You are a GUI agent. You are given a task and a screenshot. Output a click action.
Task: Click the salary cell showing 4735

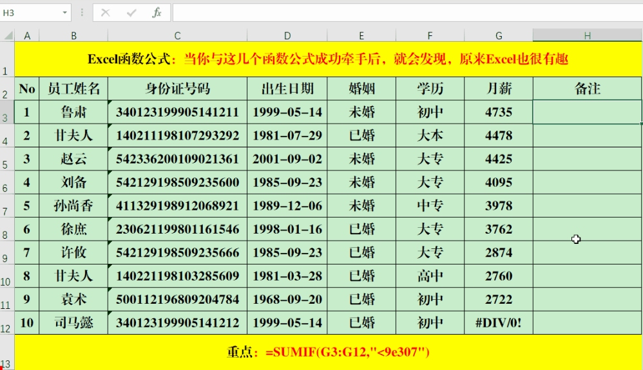499,112
